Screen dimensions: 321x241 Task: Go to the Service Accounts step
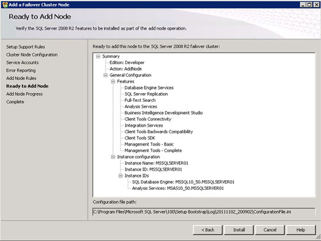(22, 63)
